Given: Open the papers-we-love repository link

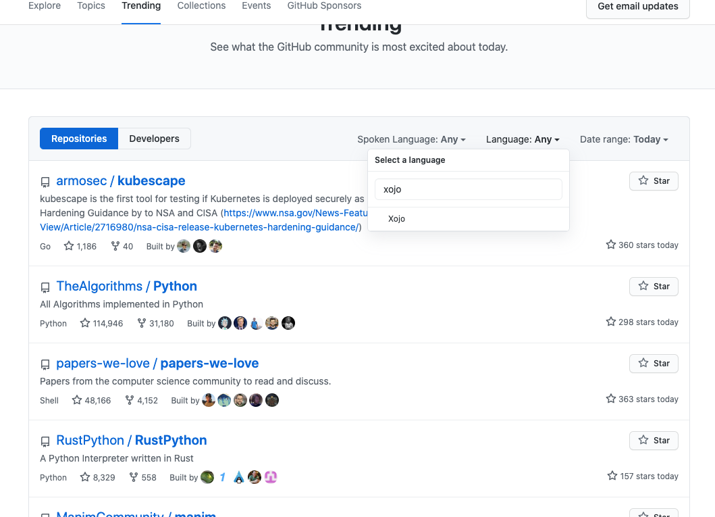Looking at the screenshot, I should pos(157,363).
